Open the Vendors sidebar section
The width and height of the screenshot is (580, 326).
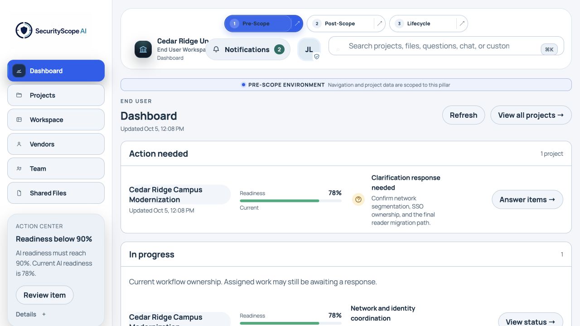[x=56, y=144]
